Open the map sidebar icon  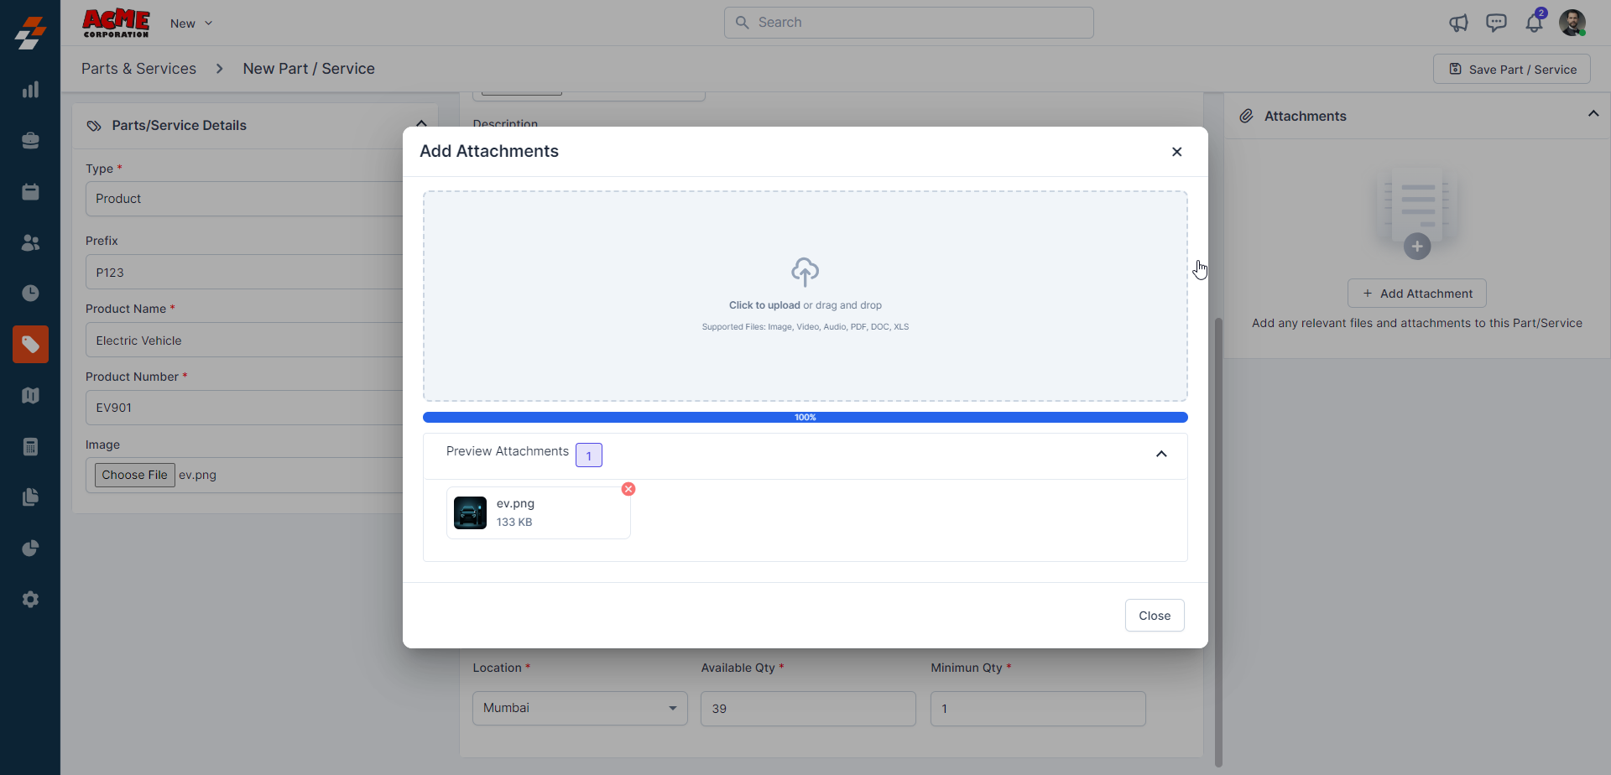30,395
